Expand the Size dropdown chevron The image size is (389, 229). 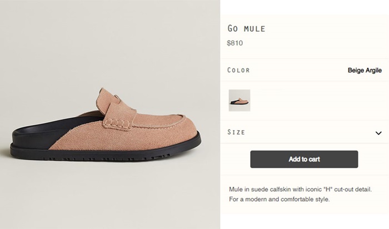pyautogui.click(x=378, y=133)
